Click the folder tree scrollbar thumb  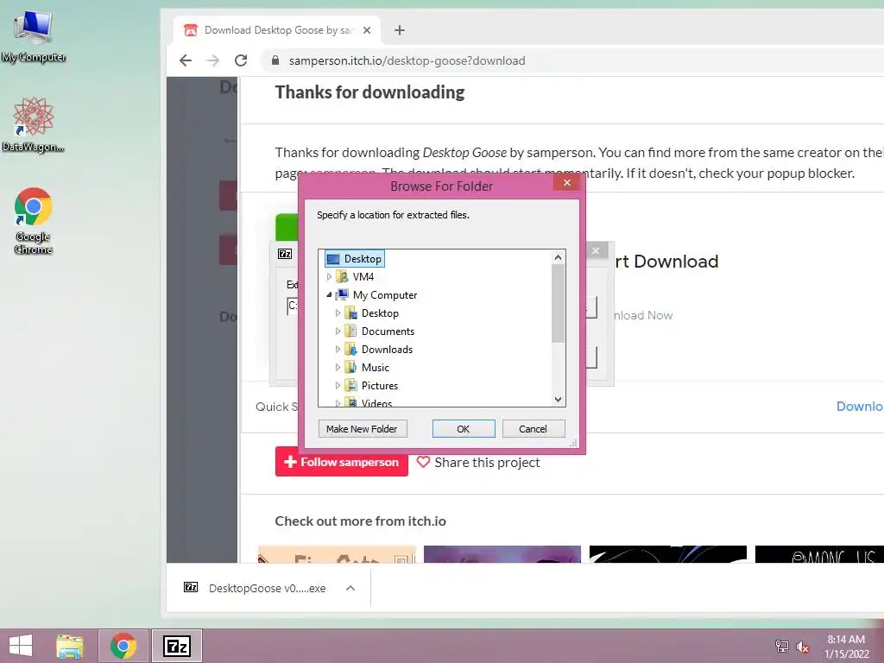click(558, 303)
